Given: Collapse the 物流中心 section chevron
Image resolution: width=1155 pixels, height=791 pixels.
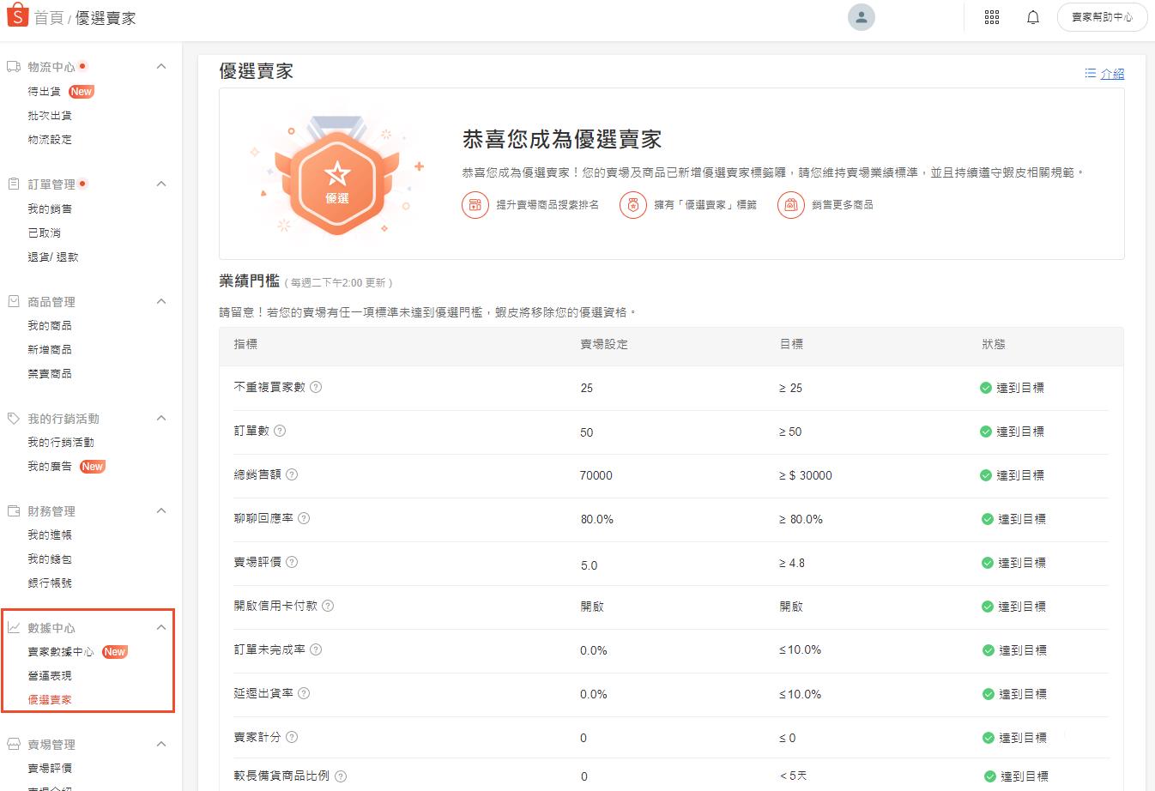Looking at the screenshot, I should coord(160,67).
